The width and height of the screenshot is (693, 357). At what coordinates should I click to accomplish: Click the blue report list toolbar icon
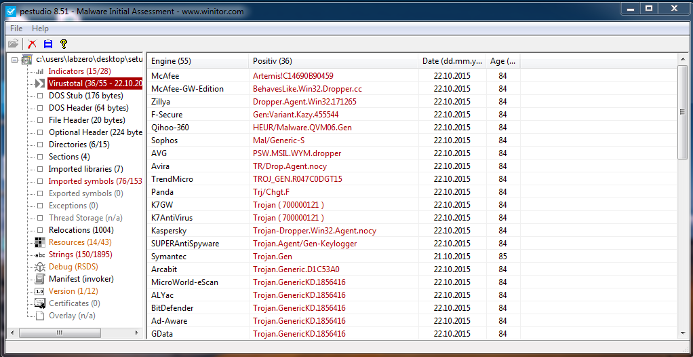pyautogui.click(x=48, y=44)
